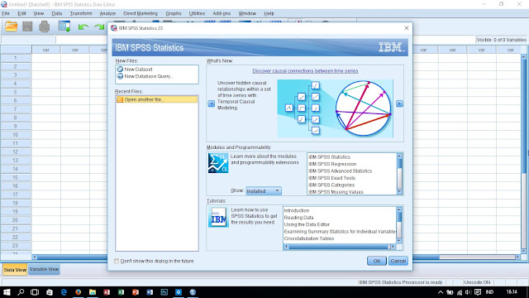This screenshot has width=529, height=298.
Task: Open the Transform menu
Action: pos(81,13)
